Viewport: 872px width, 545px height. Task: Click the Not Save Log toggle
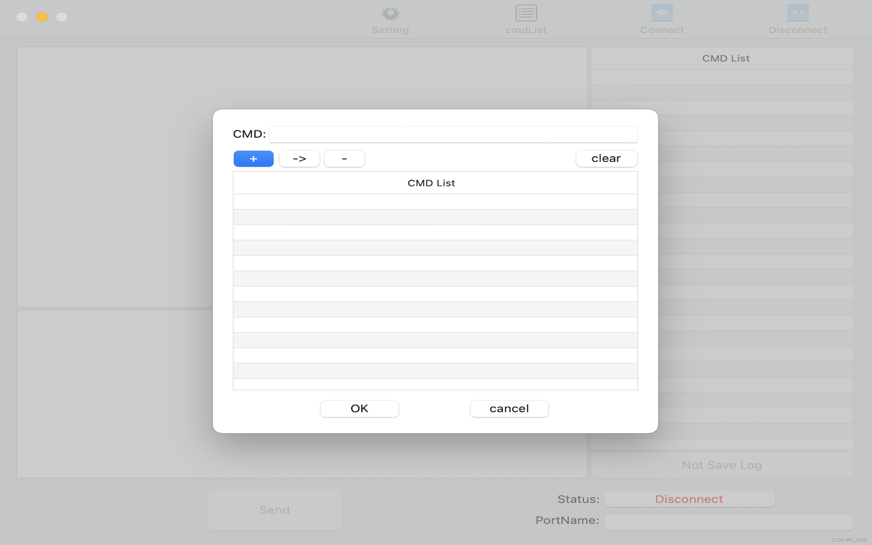point(722,465)
